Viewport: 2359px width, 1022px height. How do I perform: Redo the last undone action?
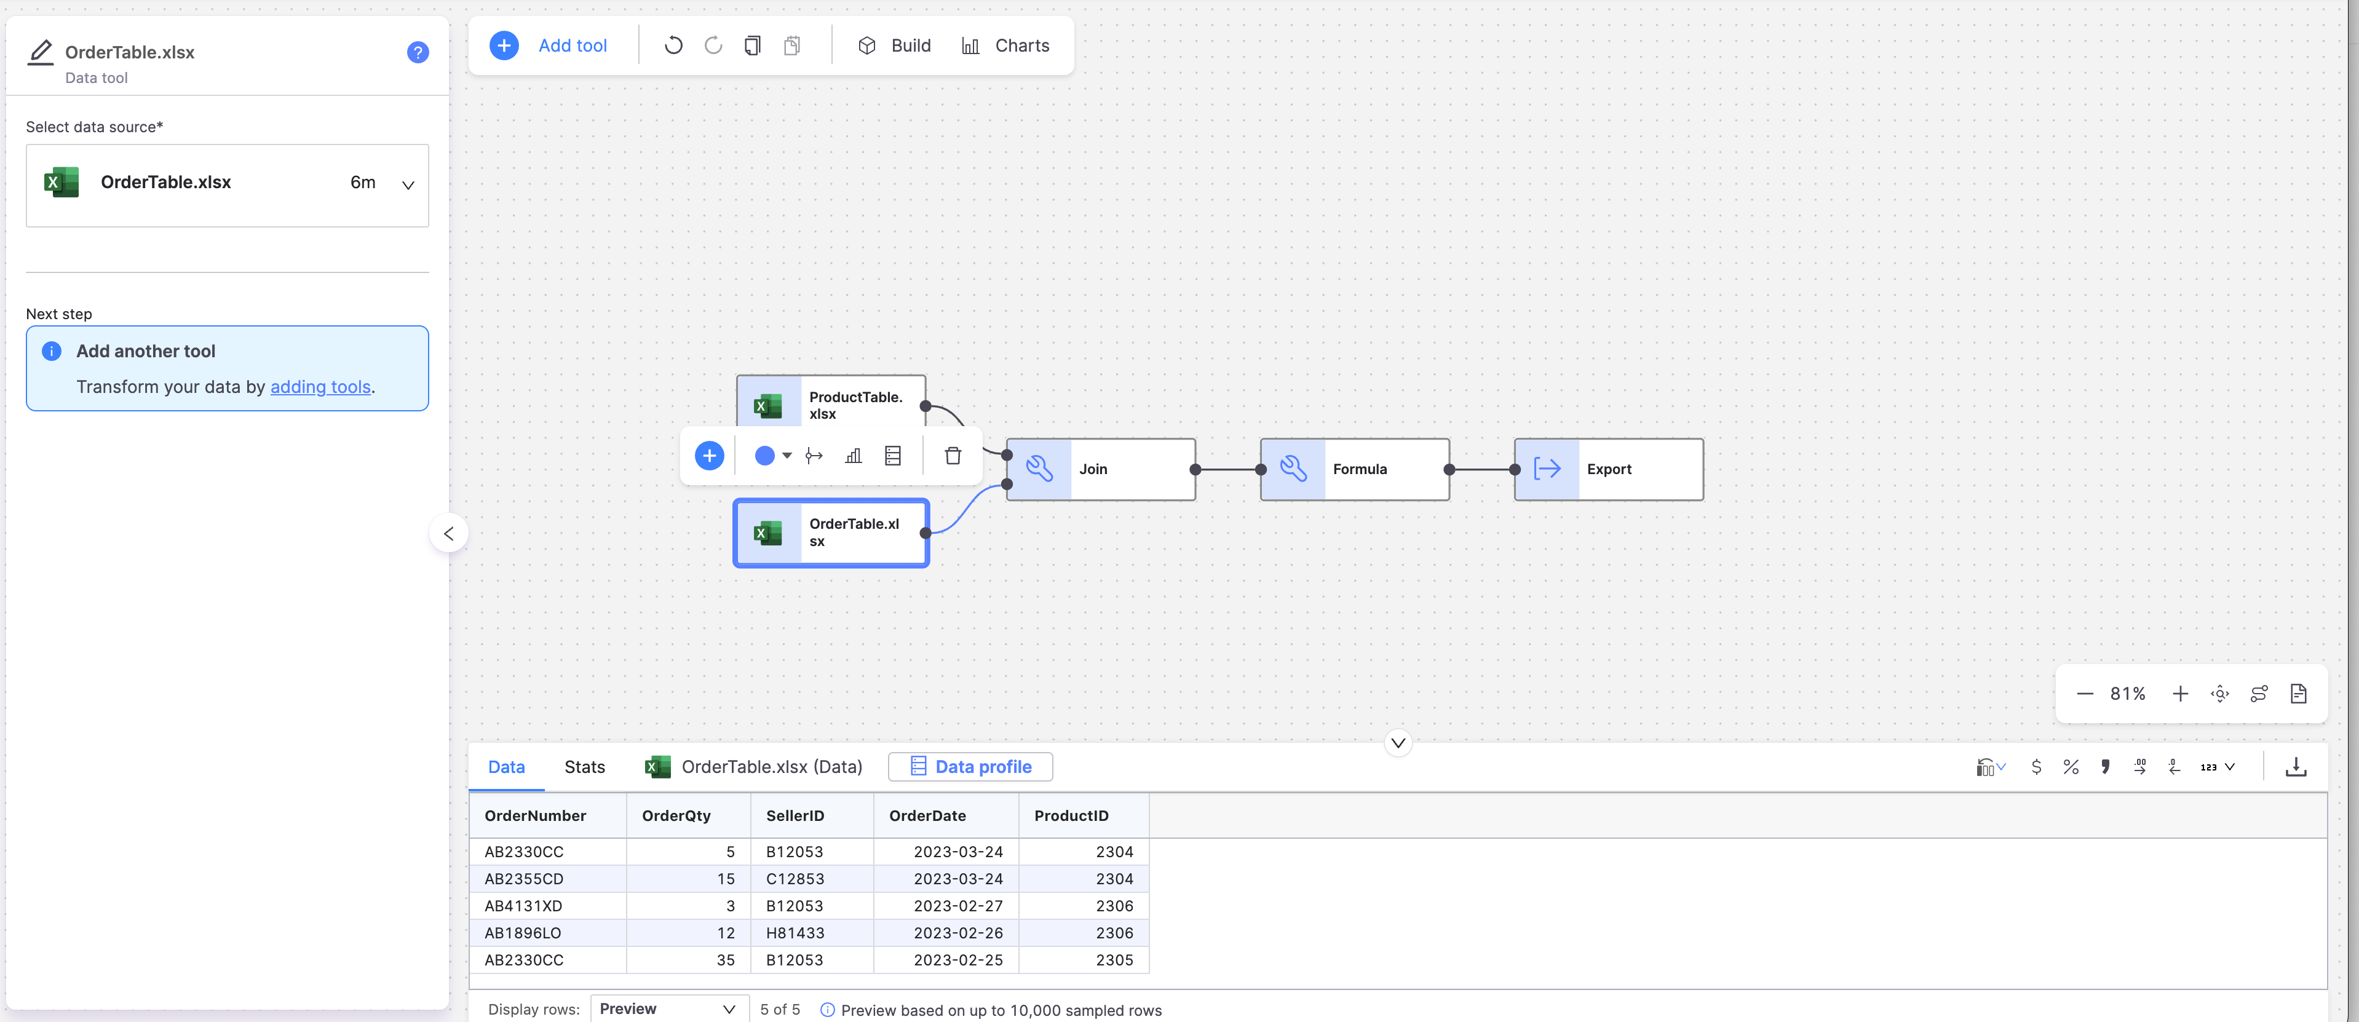click(x=713, y=45)
